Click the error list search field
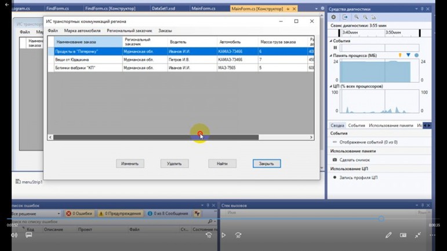This screenshot has width=447, height=251. pyautogui.click(x=108, y=222)
